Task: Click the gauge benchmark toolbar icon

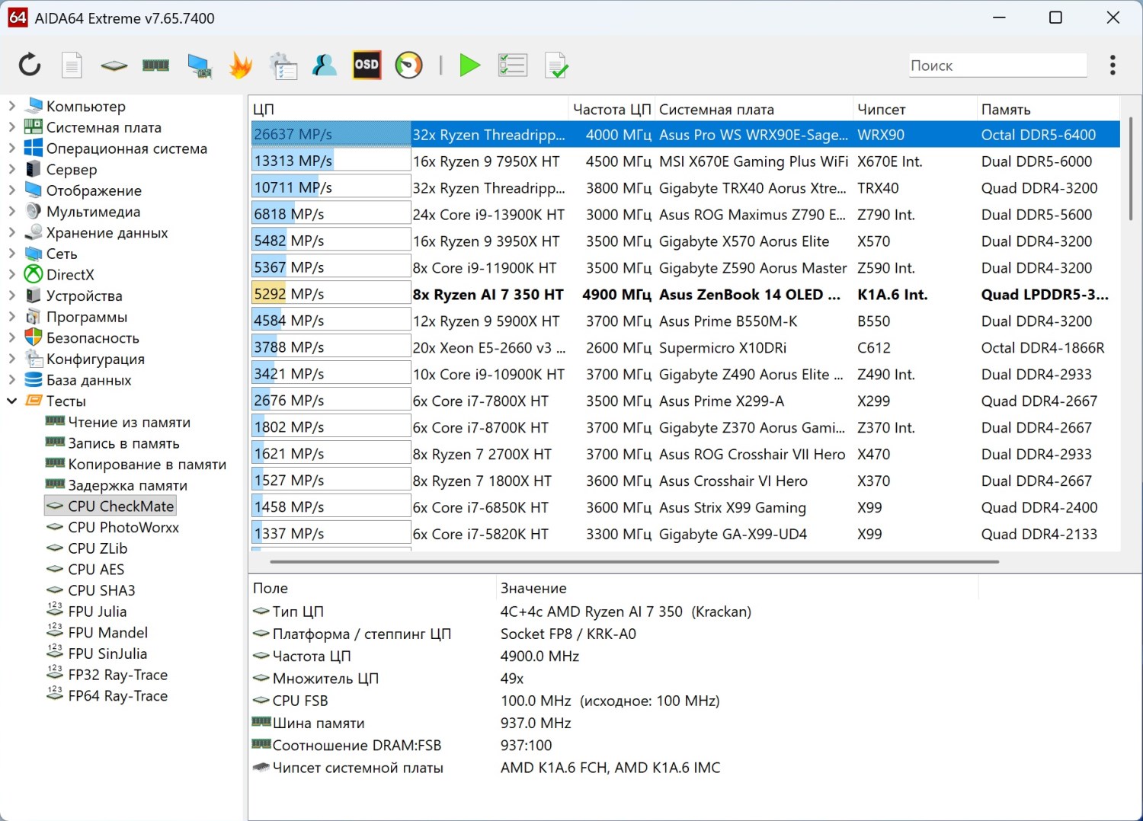Action: 408,65
